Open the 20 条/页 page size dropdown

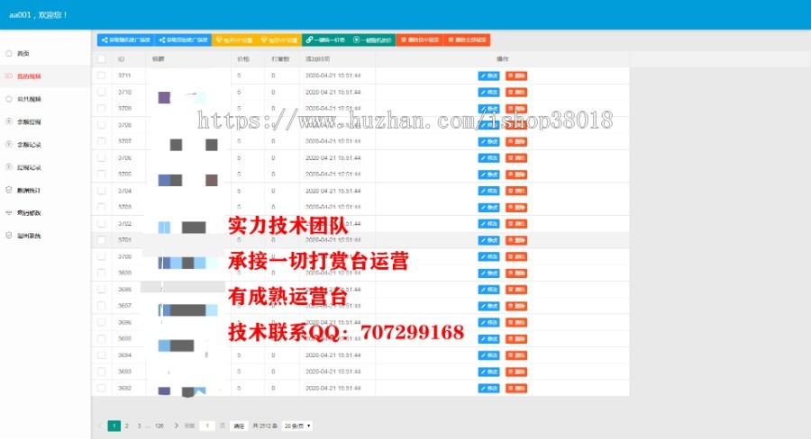pos(297,426)
